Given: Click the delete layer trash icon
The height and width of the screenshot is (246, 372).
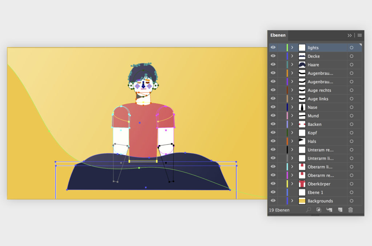Looking at the screenshot, I should (x=351, y=210).
